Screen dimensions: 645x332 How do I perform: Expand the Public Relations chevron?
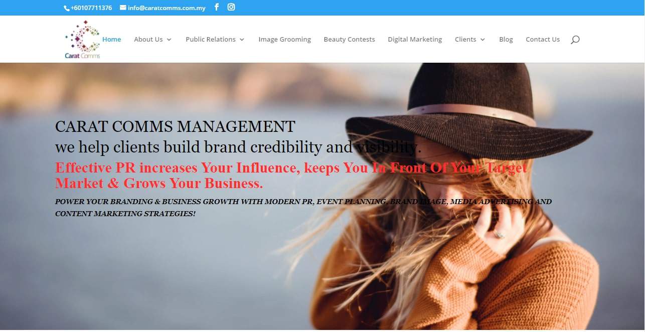[x=242, y=40]
